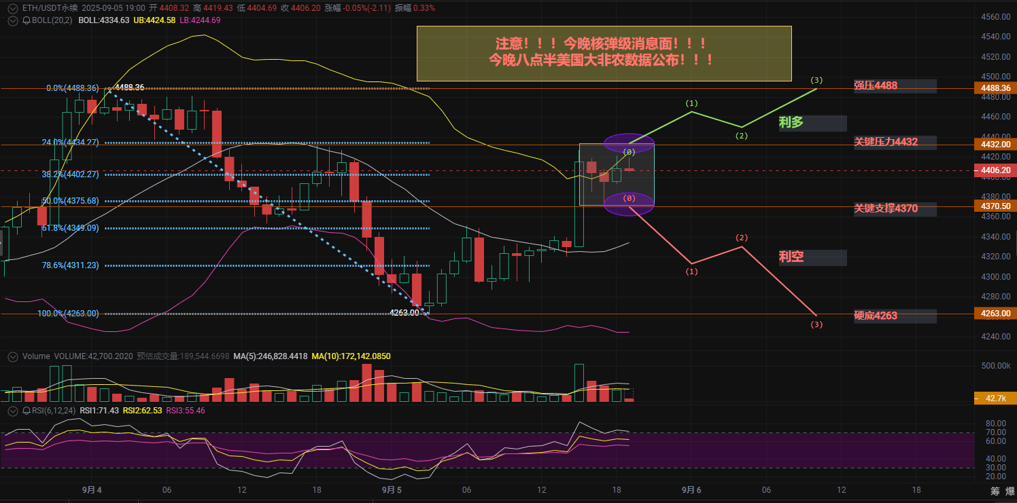The height and width of the screenshot is (503, 1017).
Task: Click the 78.6%(4311.23) Fibonacci level label
Action: point(70,265)
